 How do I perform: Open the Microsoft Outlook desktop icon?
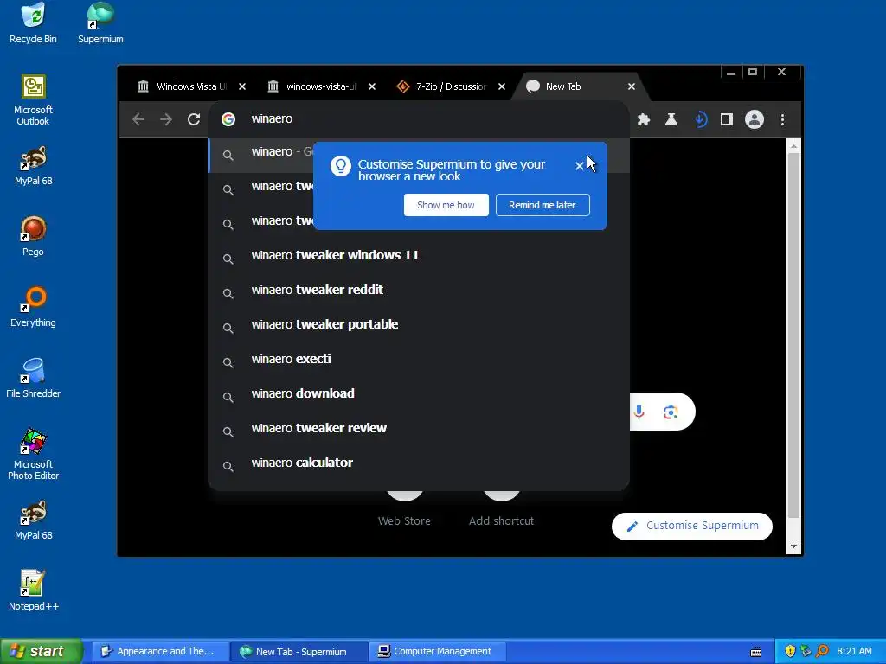click(x=33, y=100)
